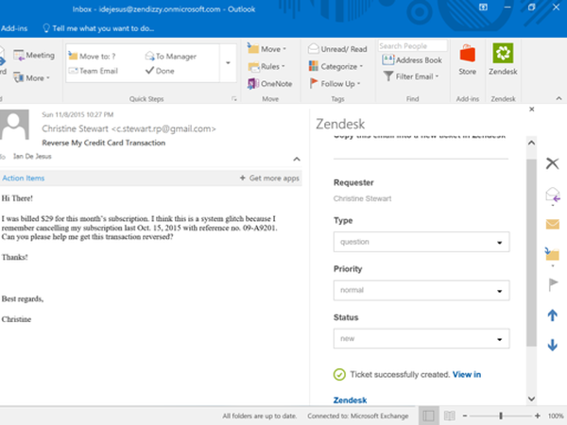Toggle Unread/Read status
This screenshot has height=425, width=567.
point(337,49)
